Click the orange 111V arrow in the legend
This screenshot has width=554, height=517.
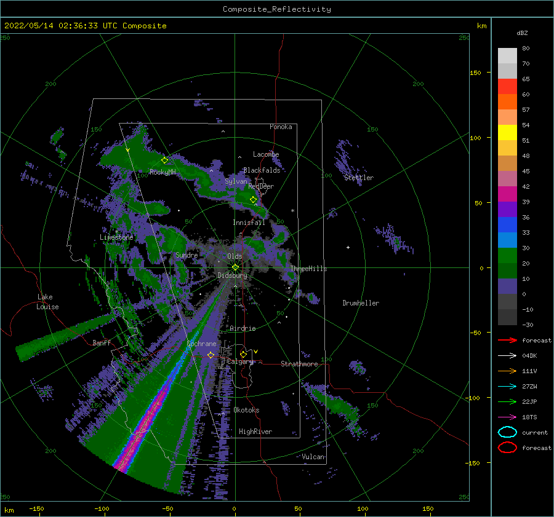pos(507,371)
